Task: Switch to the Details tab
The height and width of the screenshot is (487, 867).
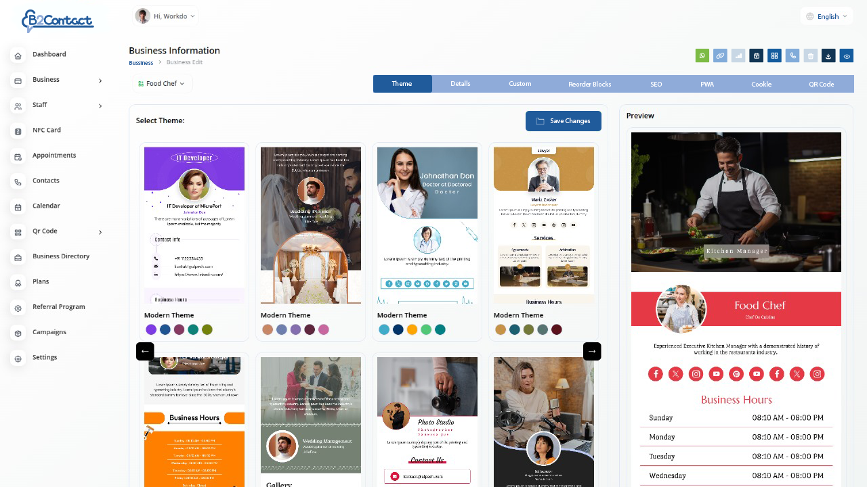Action: 461,84
